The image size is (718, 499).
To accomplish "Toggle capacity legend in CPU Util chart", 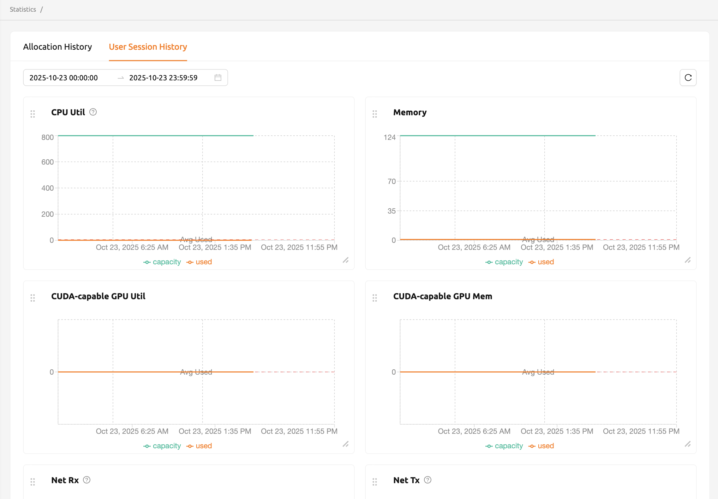I will tap(162, 262).
